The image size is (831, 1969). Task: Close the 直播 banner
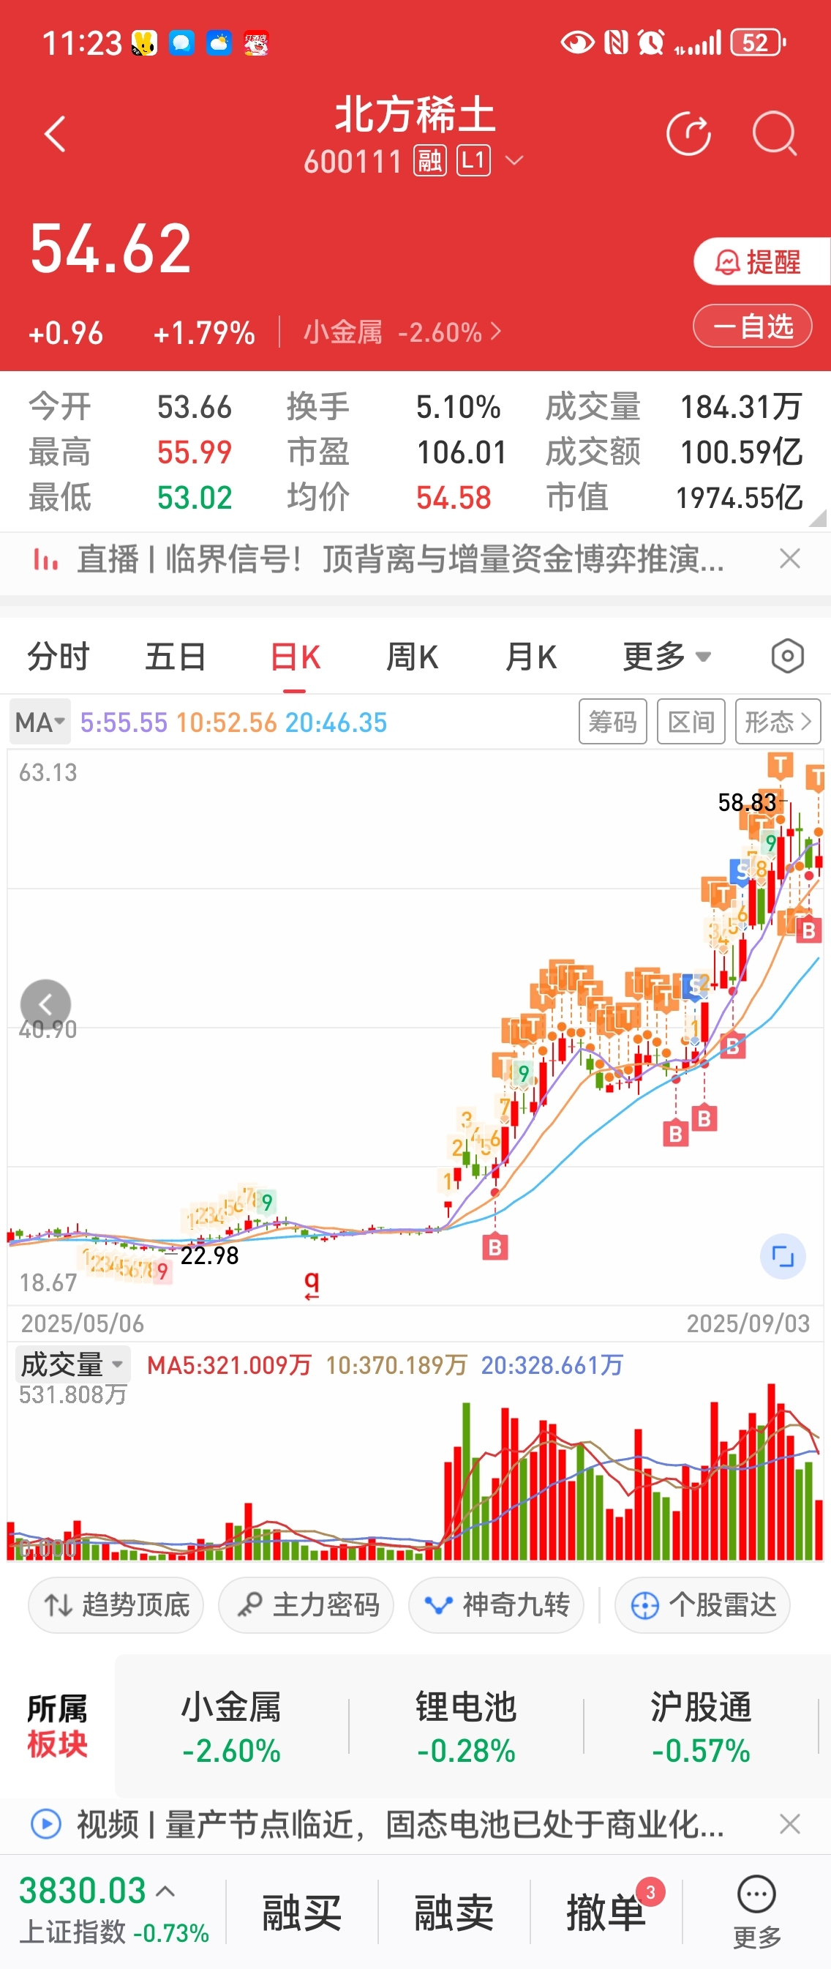click(x=791, y=559)
